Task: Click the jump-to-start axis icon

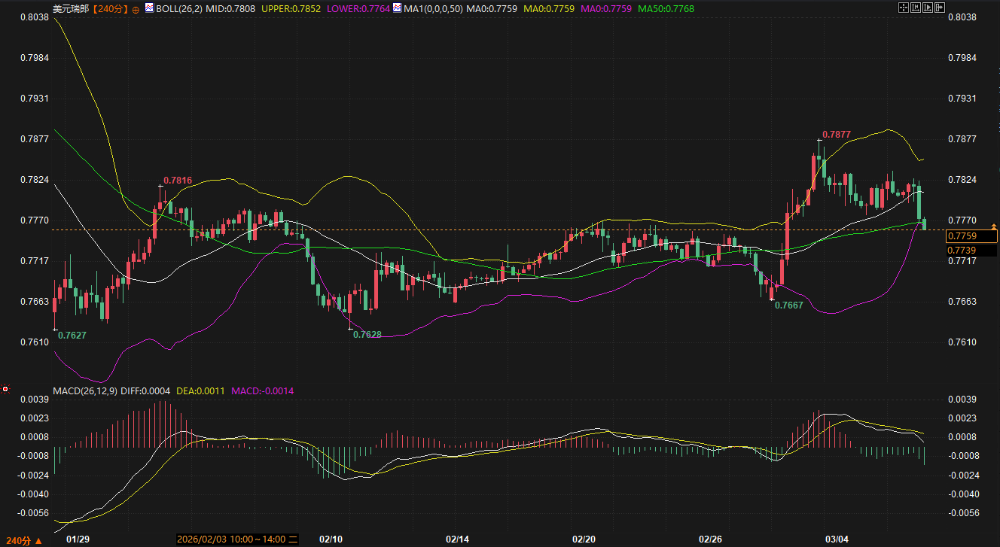Action: [916, 8]
